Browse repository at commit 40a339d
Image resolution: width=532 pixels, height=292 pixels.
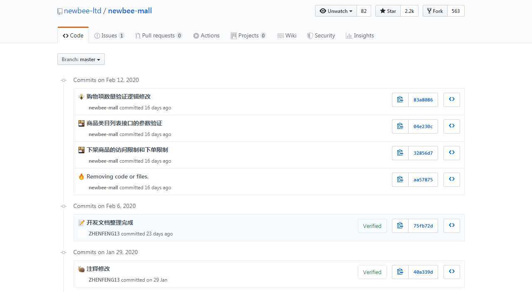[452, 272]
